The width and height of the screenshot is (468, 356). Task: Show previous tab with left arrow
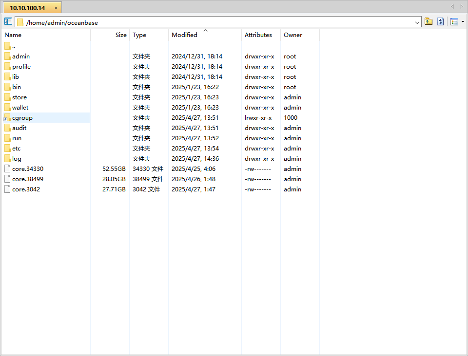click(452, 6)
